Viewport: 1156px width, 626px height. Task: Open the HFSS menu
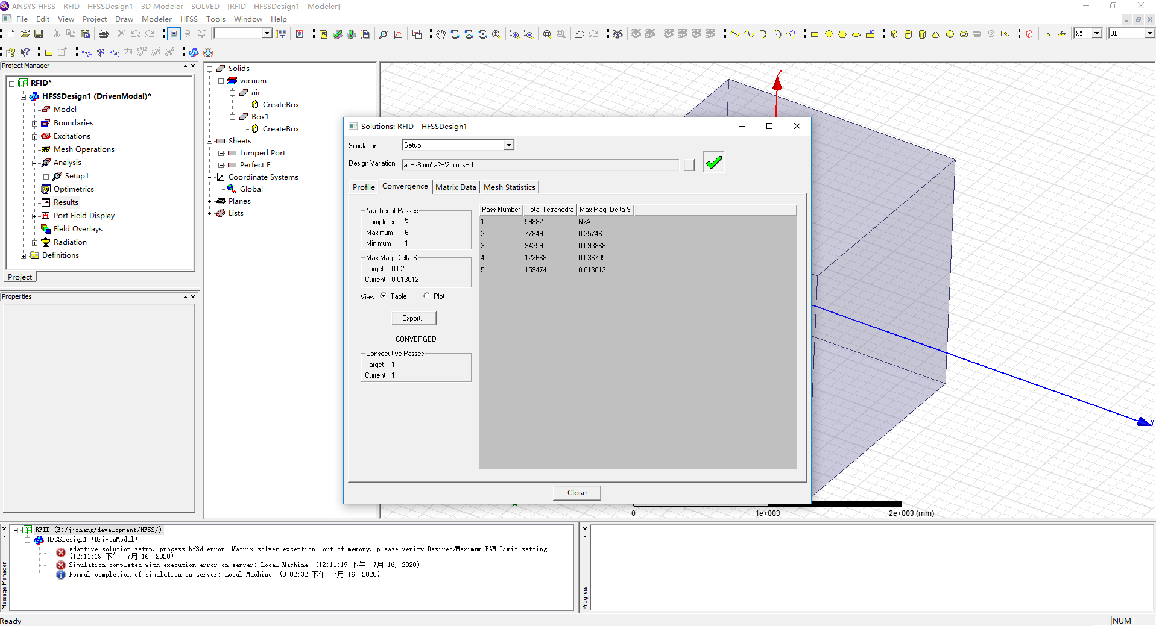[189, 19]
